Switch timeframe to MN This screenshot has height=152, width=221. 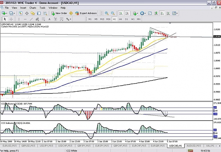pos(139,19)
